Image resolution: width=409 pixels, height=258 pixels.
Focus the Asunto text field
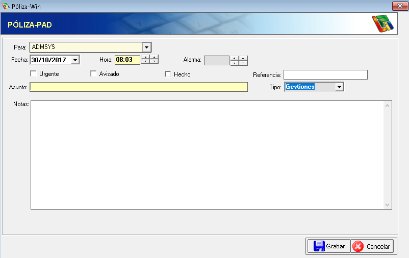pyautogui.click(x=139, y=87)
